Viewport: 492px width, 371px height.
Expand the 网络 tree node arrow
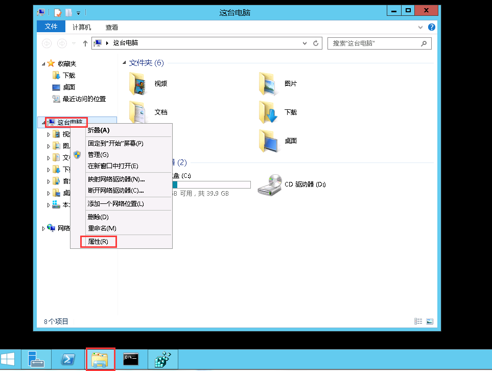tap(43, 228)
